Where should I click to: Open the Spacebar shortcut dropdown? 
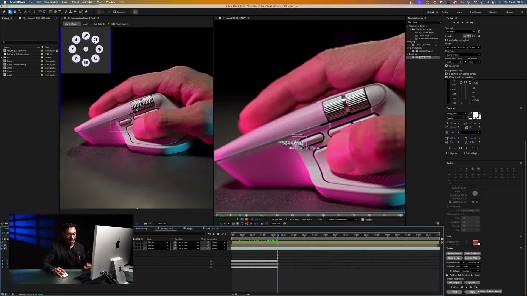coord(460,32)
